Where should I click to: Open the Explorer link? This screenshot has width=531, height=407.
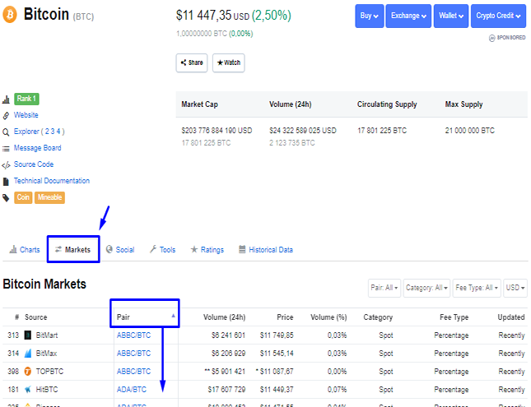point(26,132)
